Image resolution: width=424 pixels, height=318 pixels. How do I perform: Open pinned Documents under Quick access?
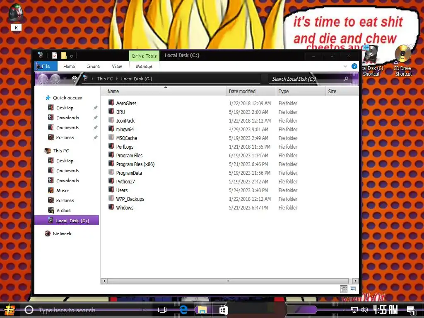pyautogui.click(x=67, y=128)
